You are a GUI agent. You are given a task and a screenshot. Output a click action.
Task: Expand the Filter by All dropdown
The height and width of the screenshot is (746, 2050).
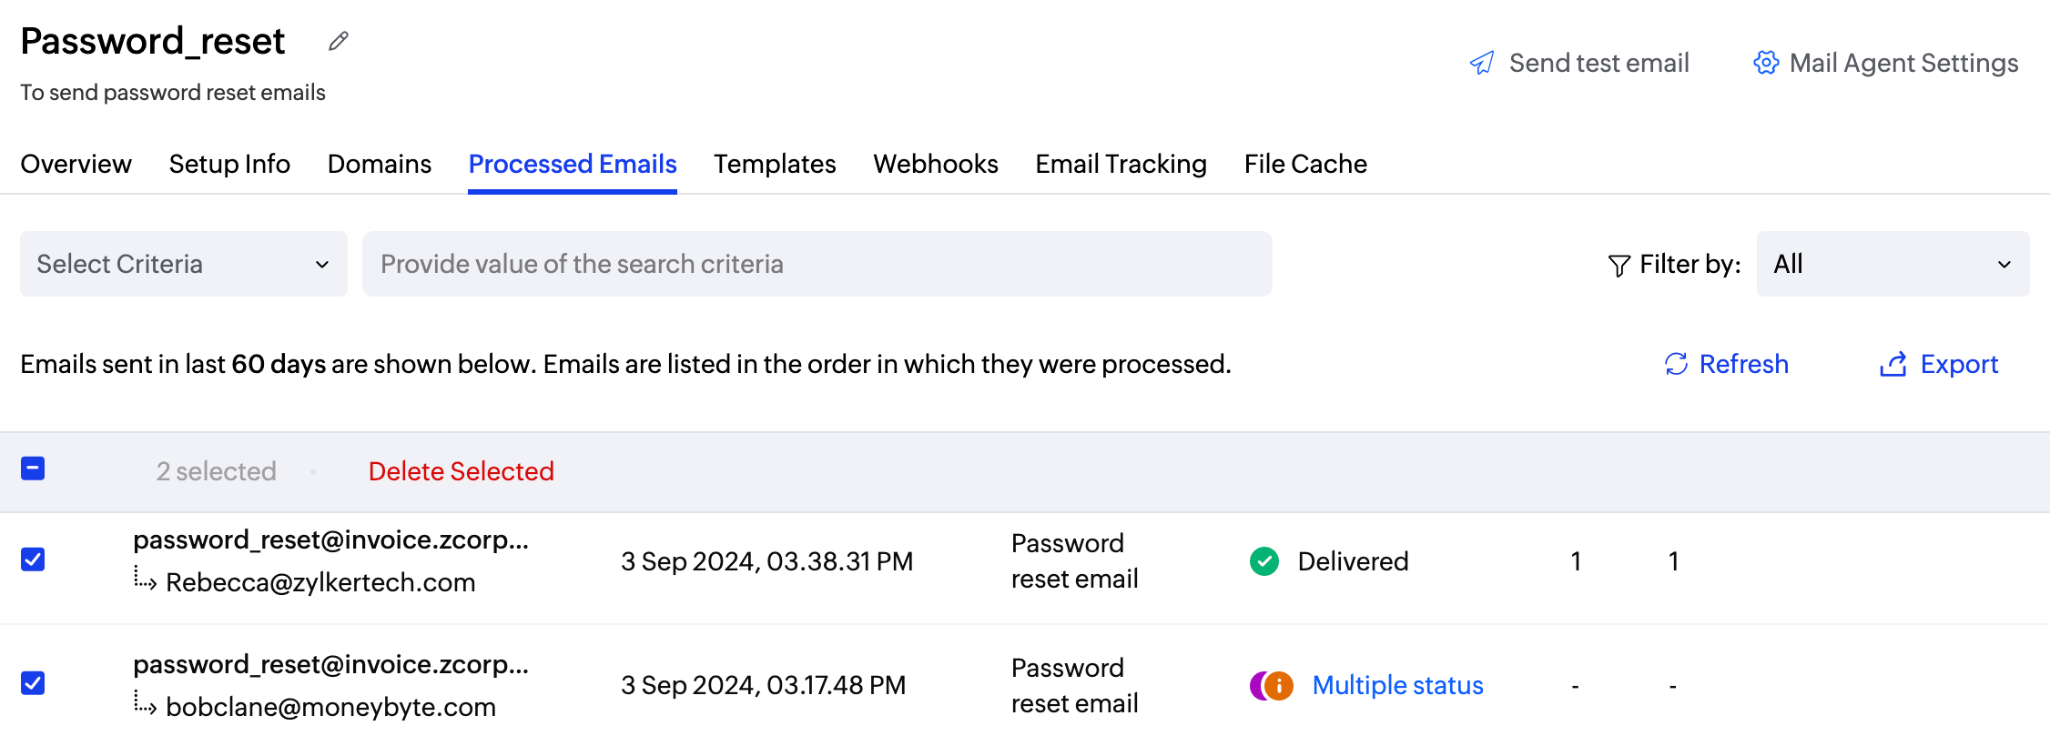click(1893, 264)
